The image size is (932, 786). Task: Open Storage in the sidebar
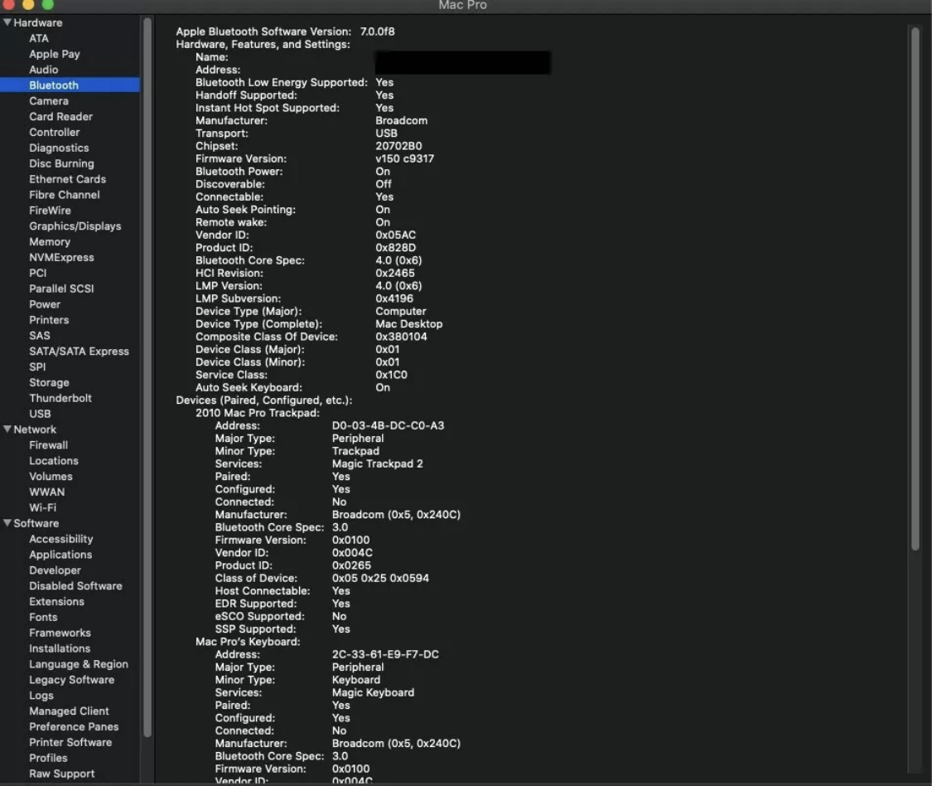[x=49, y=382]
